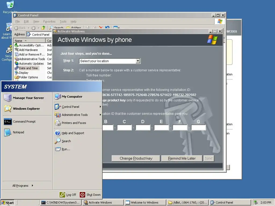This screenshot has width=275, height=206.
Task: Click the Shut Down power icon
Action: pyautogui.click(x=82, y=195)
